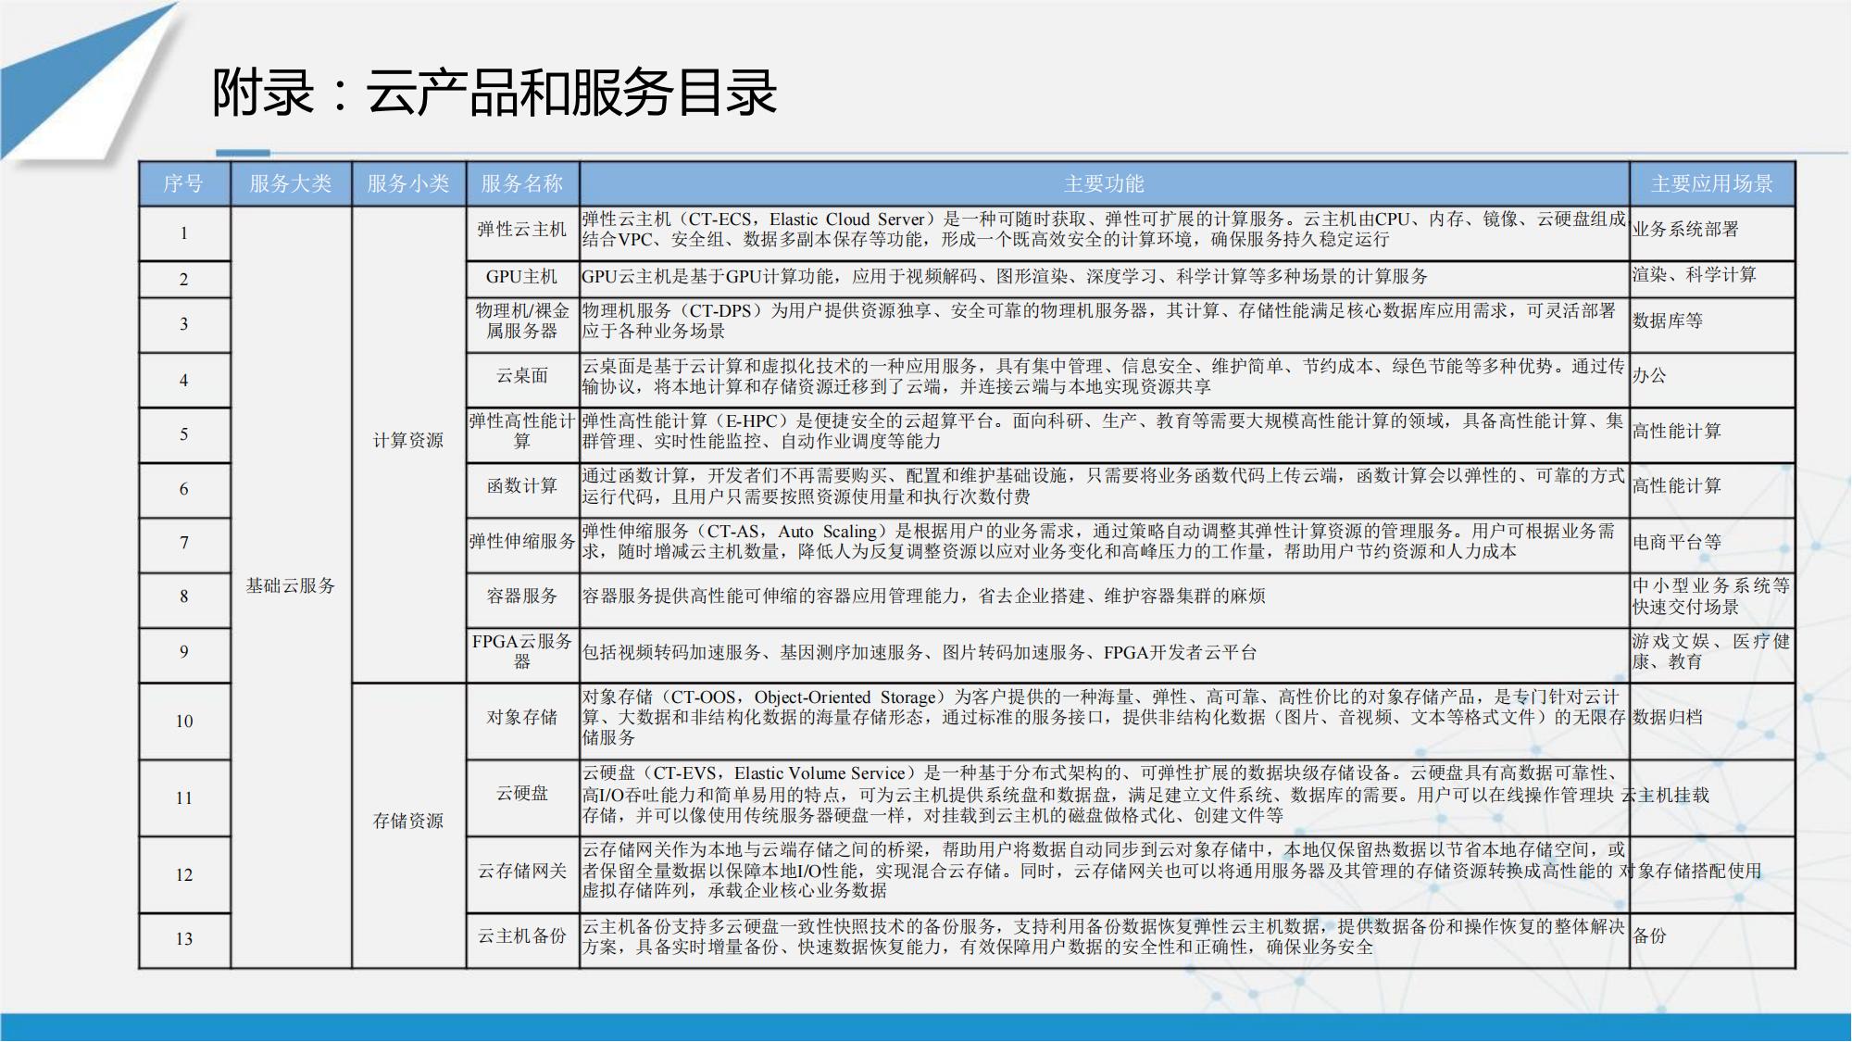The image size is (1852, 1042).
Task: Select the 服务名称 column header
Action: 522,183
